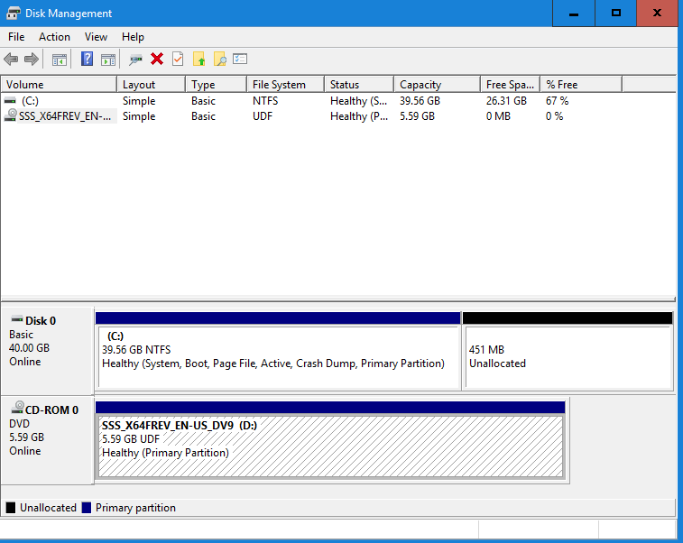The image size is (683, 543).
Task: Select the 451 MB Unallocated space block
Action: (x=568, y=351)
